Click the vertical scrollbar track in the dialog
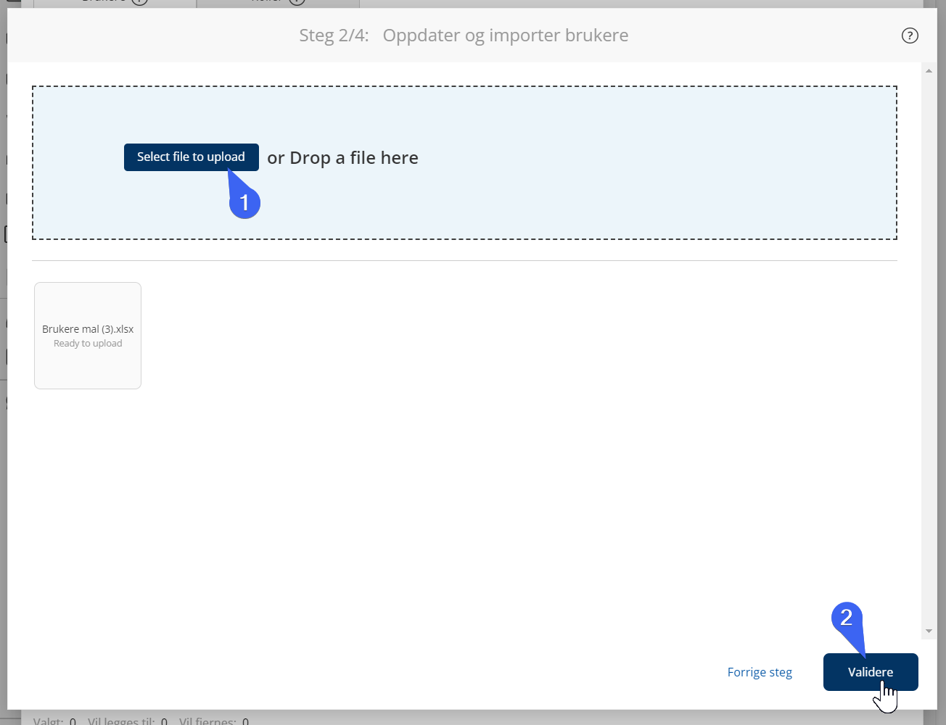This screenshot has width=946, height=725. coord(929,348)
